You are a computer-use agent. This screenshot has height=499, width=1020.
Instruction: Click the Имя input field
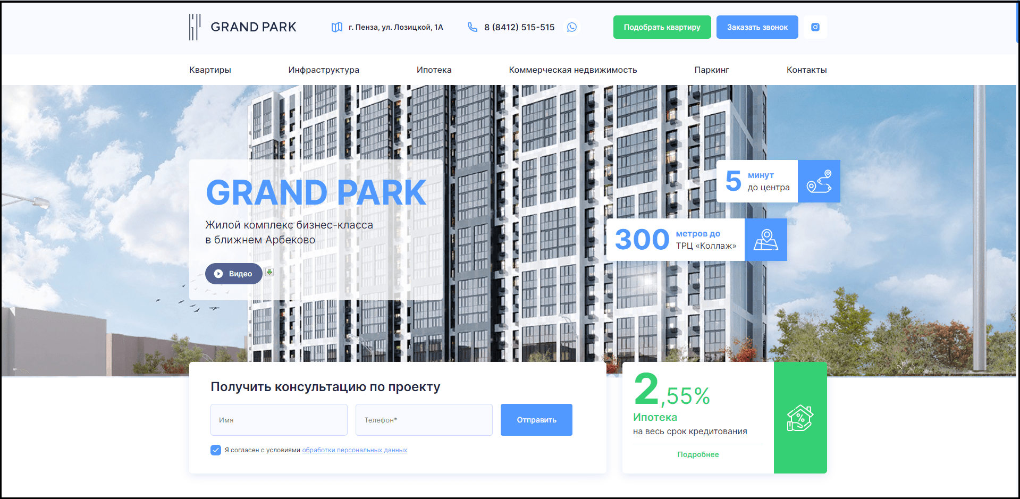[279, 420]
